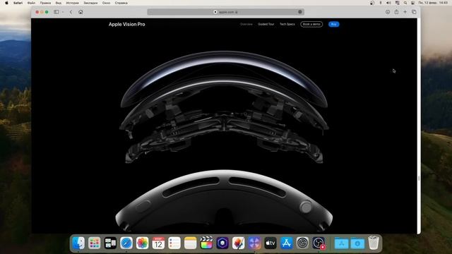Open the App Store from Dock
452x254 pixels.
(x=286, y=243)
